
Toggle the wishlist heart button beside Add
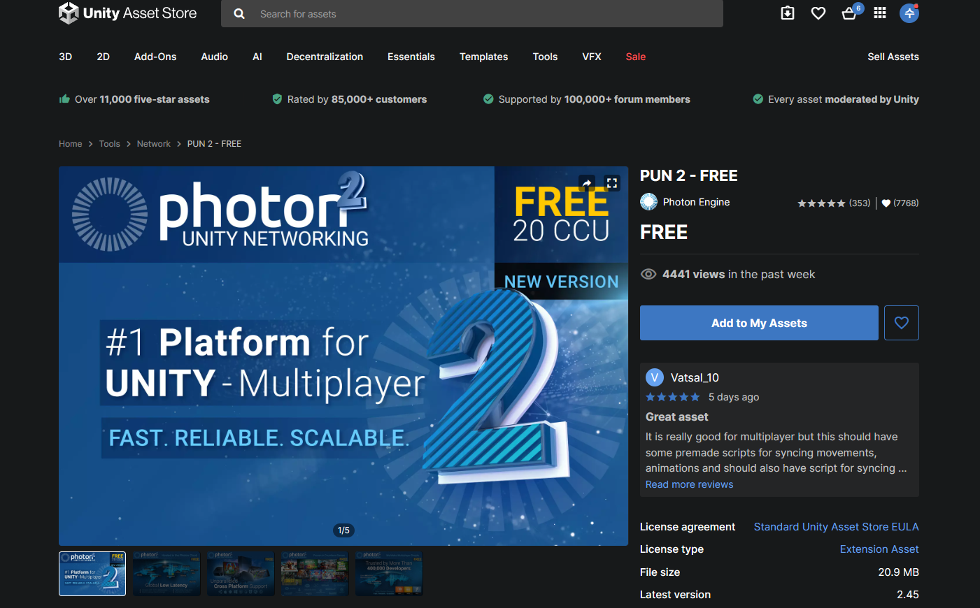pos(902,323)
